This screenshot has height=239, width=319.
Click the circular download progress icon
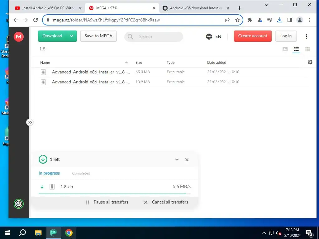point(43,159)
